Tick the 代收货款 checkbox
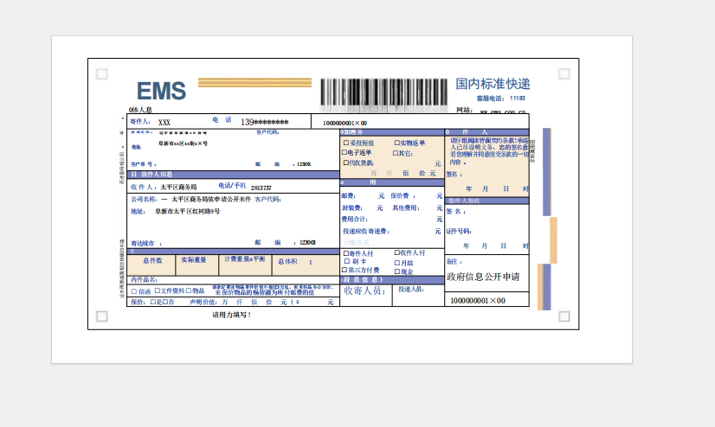Screen dimensions: 715x427 345,163
